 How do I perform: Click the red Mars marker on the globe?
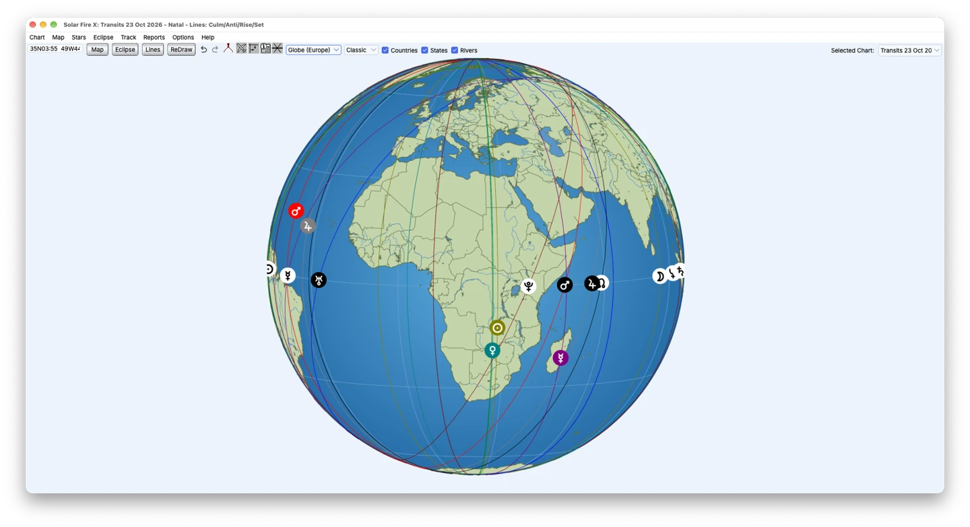(x=296, y=211)
